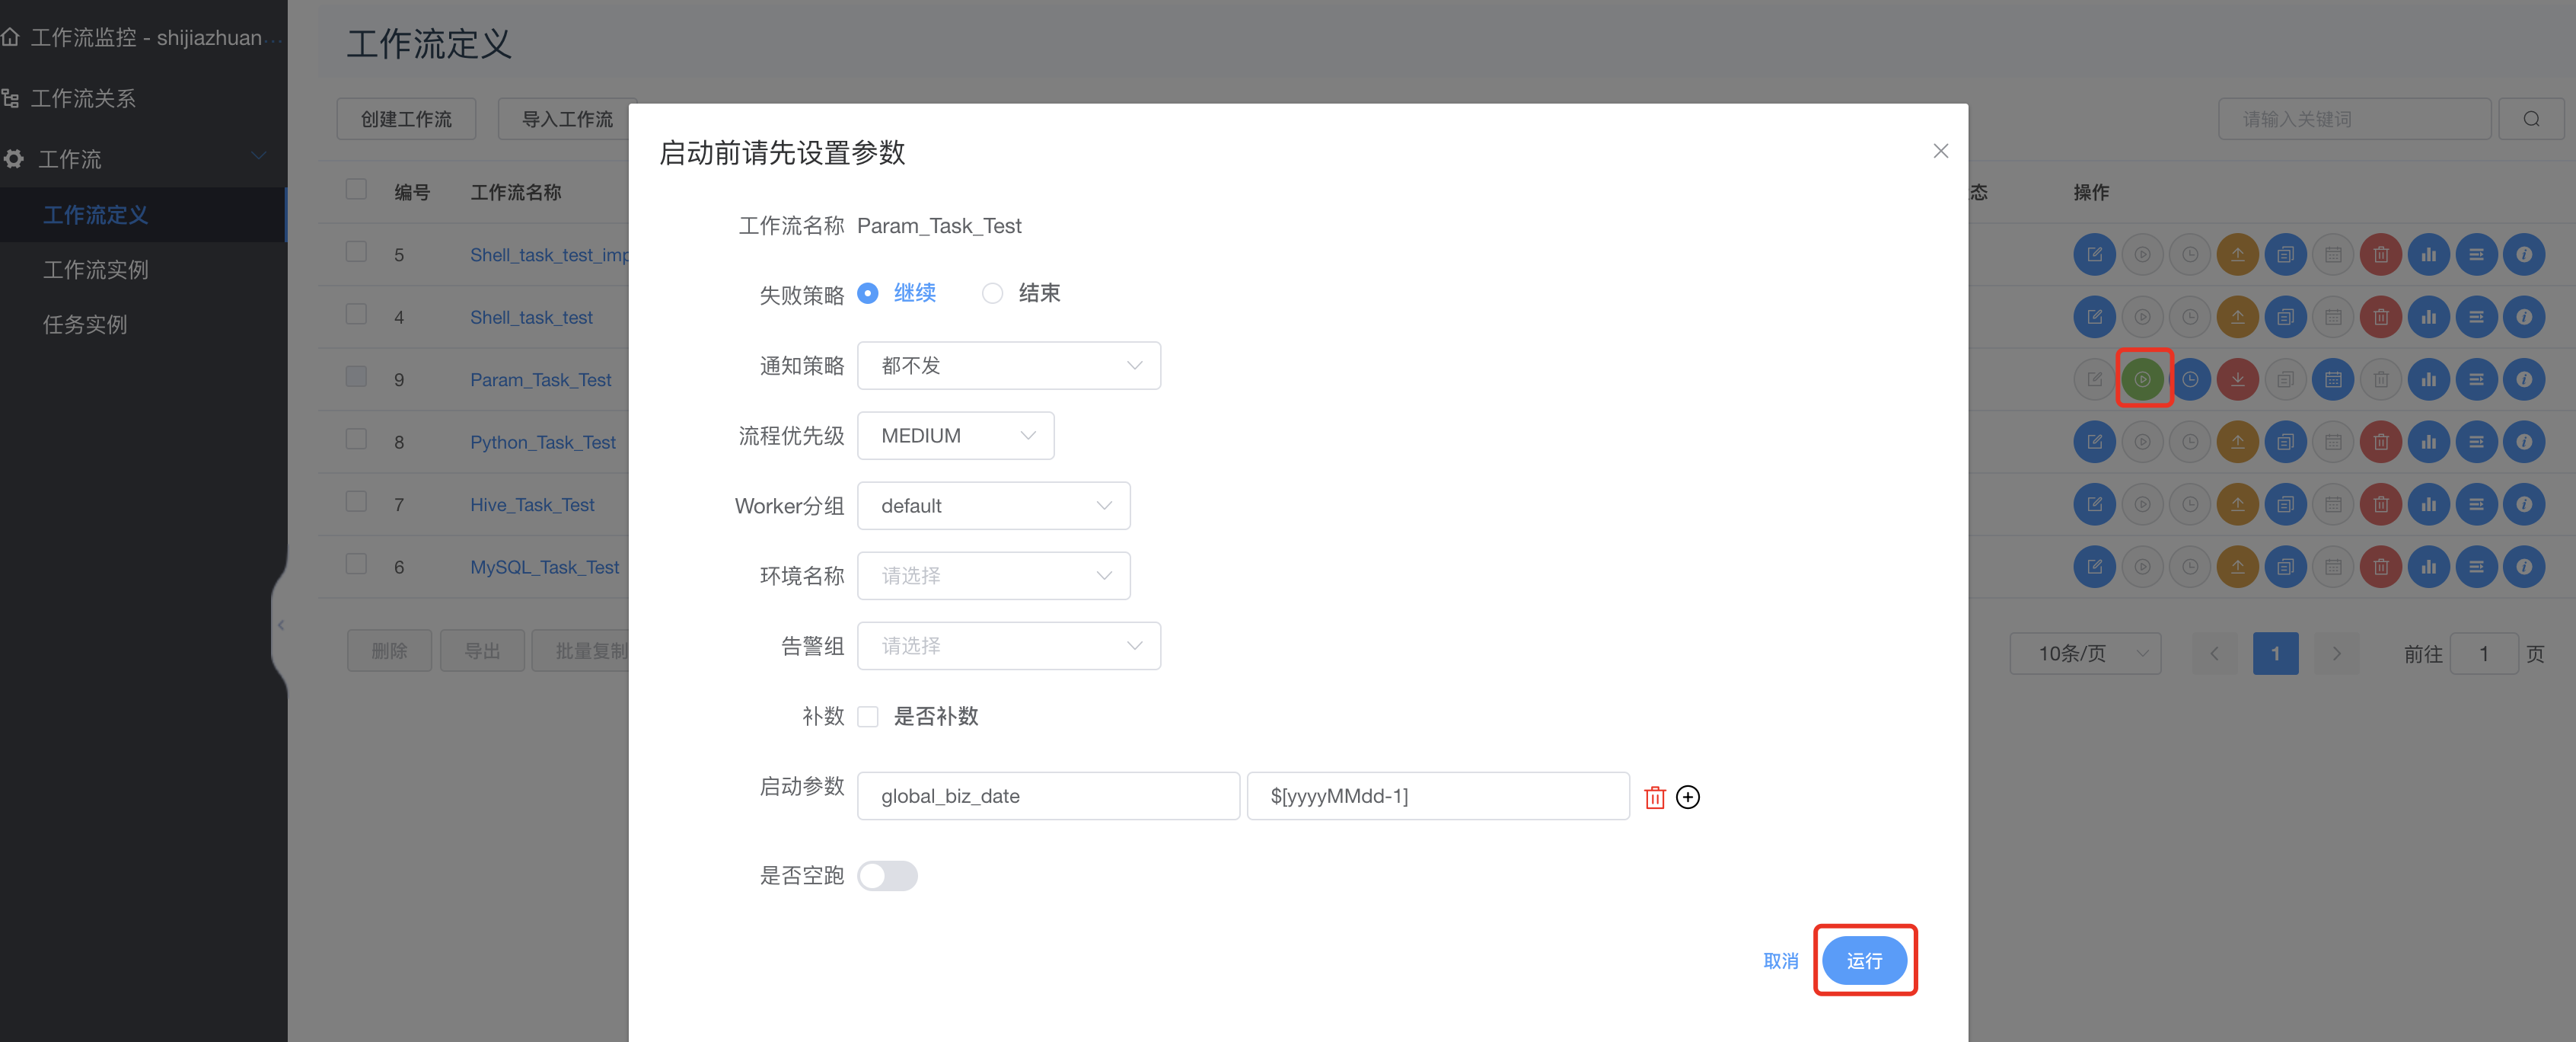This screenshot has height=1042, width=2576.
Task: Open the MEDIUM process priority dropdown
Action: click(x=955, y=436)
